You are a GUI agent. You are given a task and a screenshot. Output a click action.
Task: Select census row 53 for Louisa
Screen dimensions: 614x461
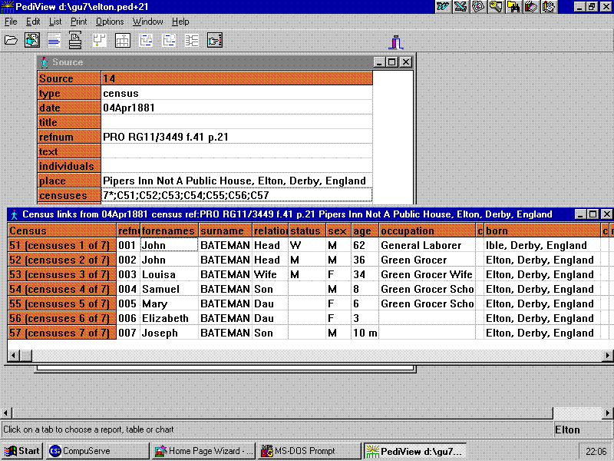61,274
